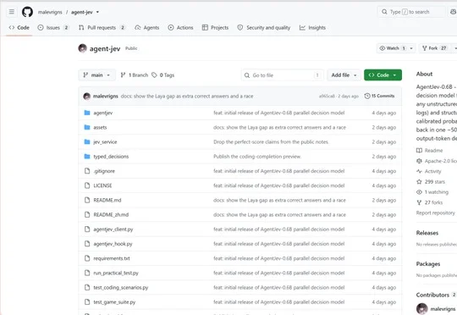Expand the Watch options dropdown arrow
Screen dimensions: 457x315
pyautogui.click(x=411, y=48)
